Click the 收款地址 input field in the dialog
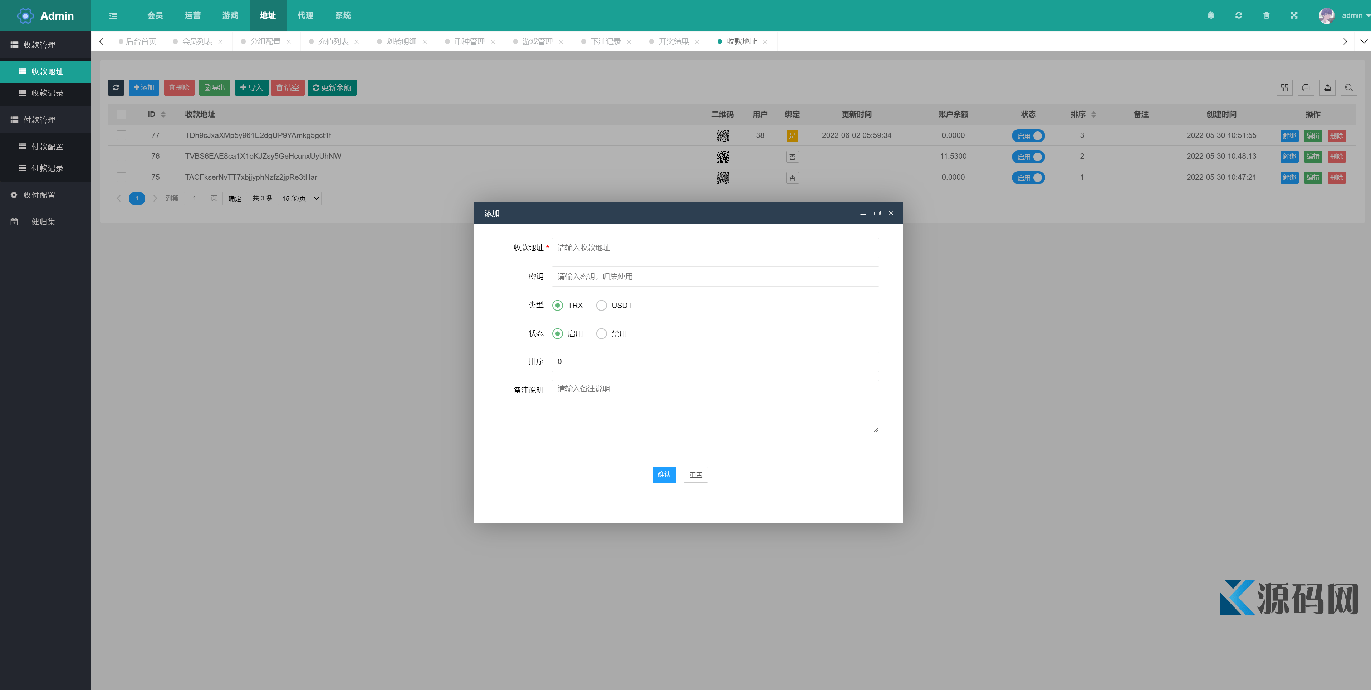The width and height of the screenshot is (1371, 690). point(715,248)
